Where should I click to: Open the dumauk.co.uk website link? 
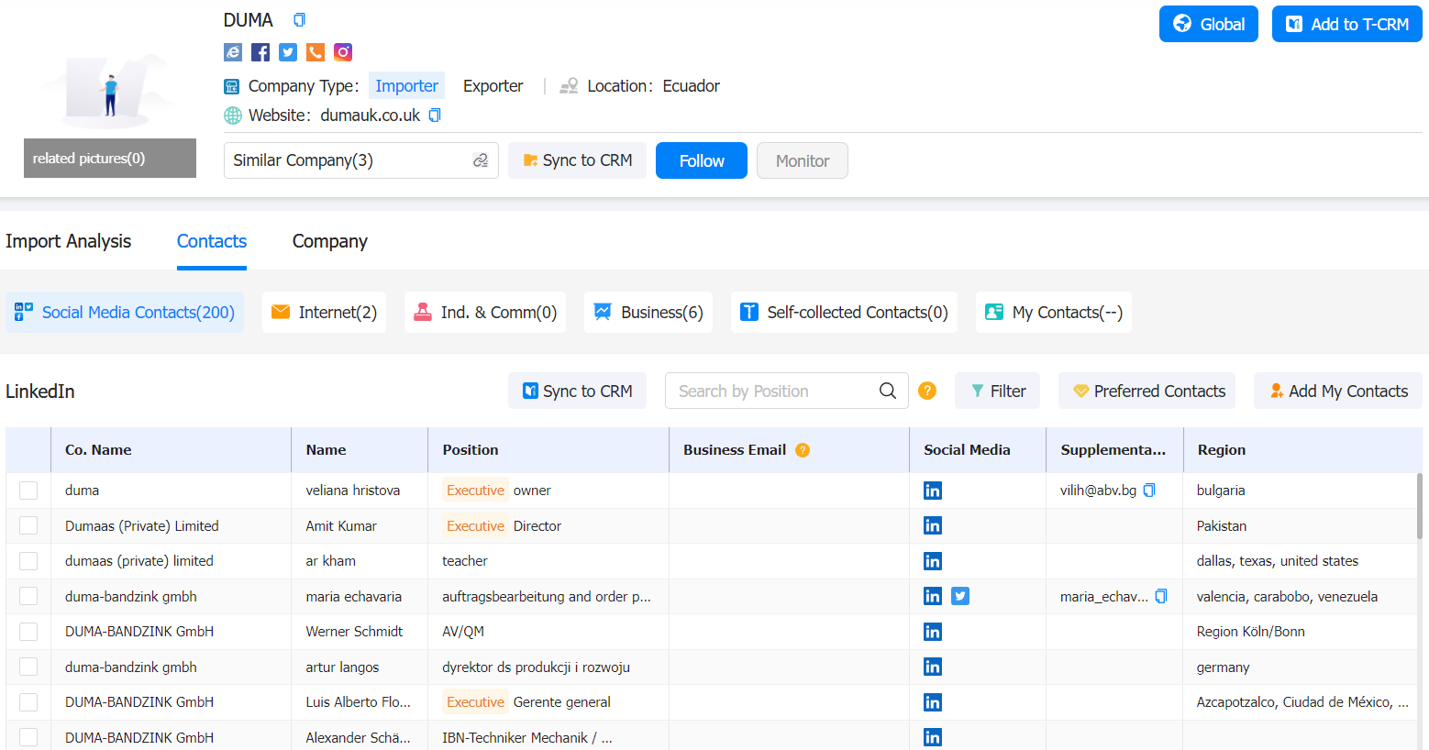coord(370,116)
